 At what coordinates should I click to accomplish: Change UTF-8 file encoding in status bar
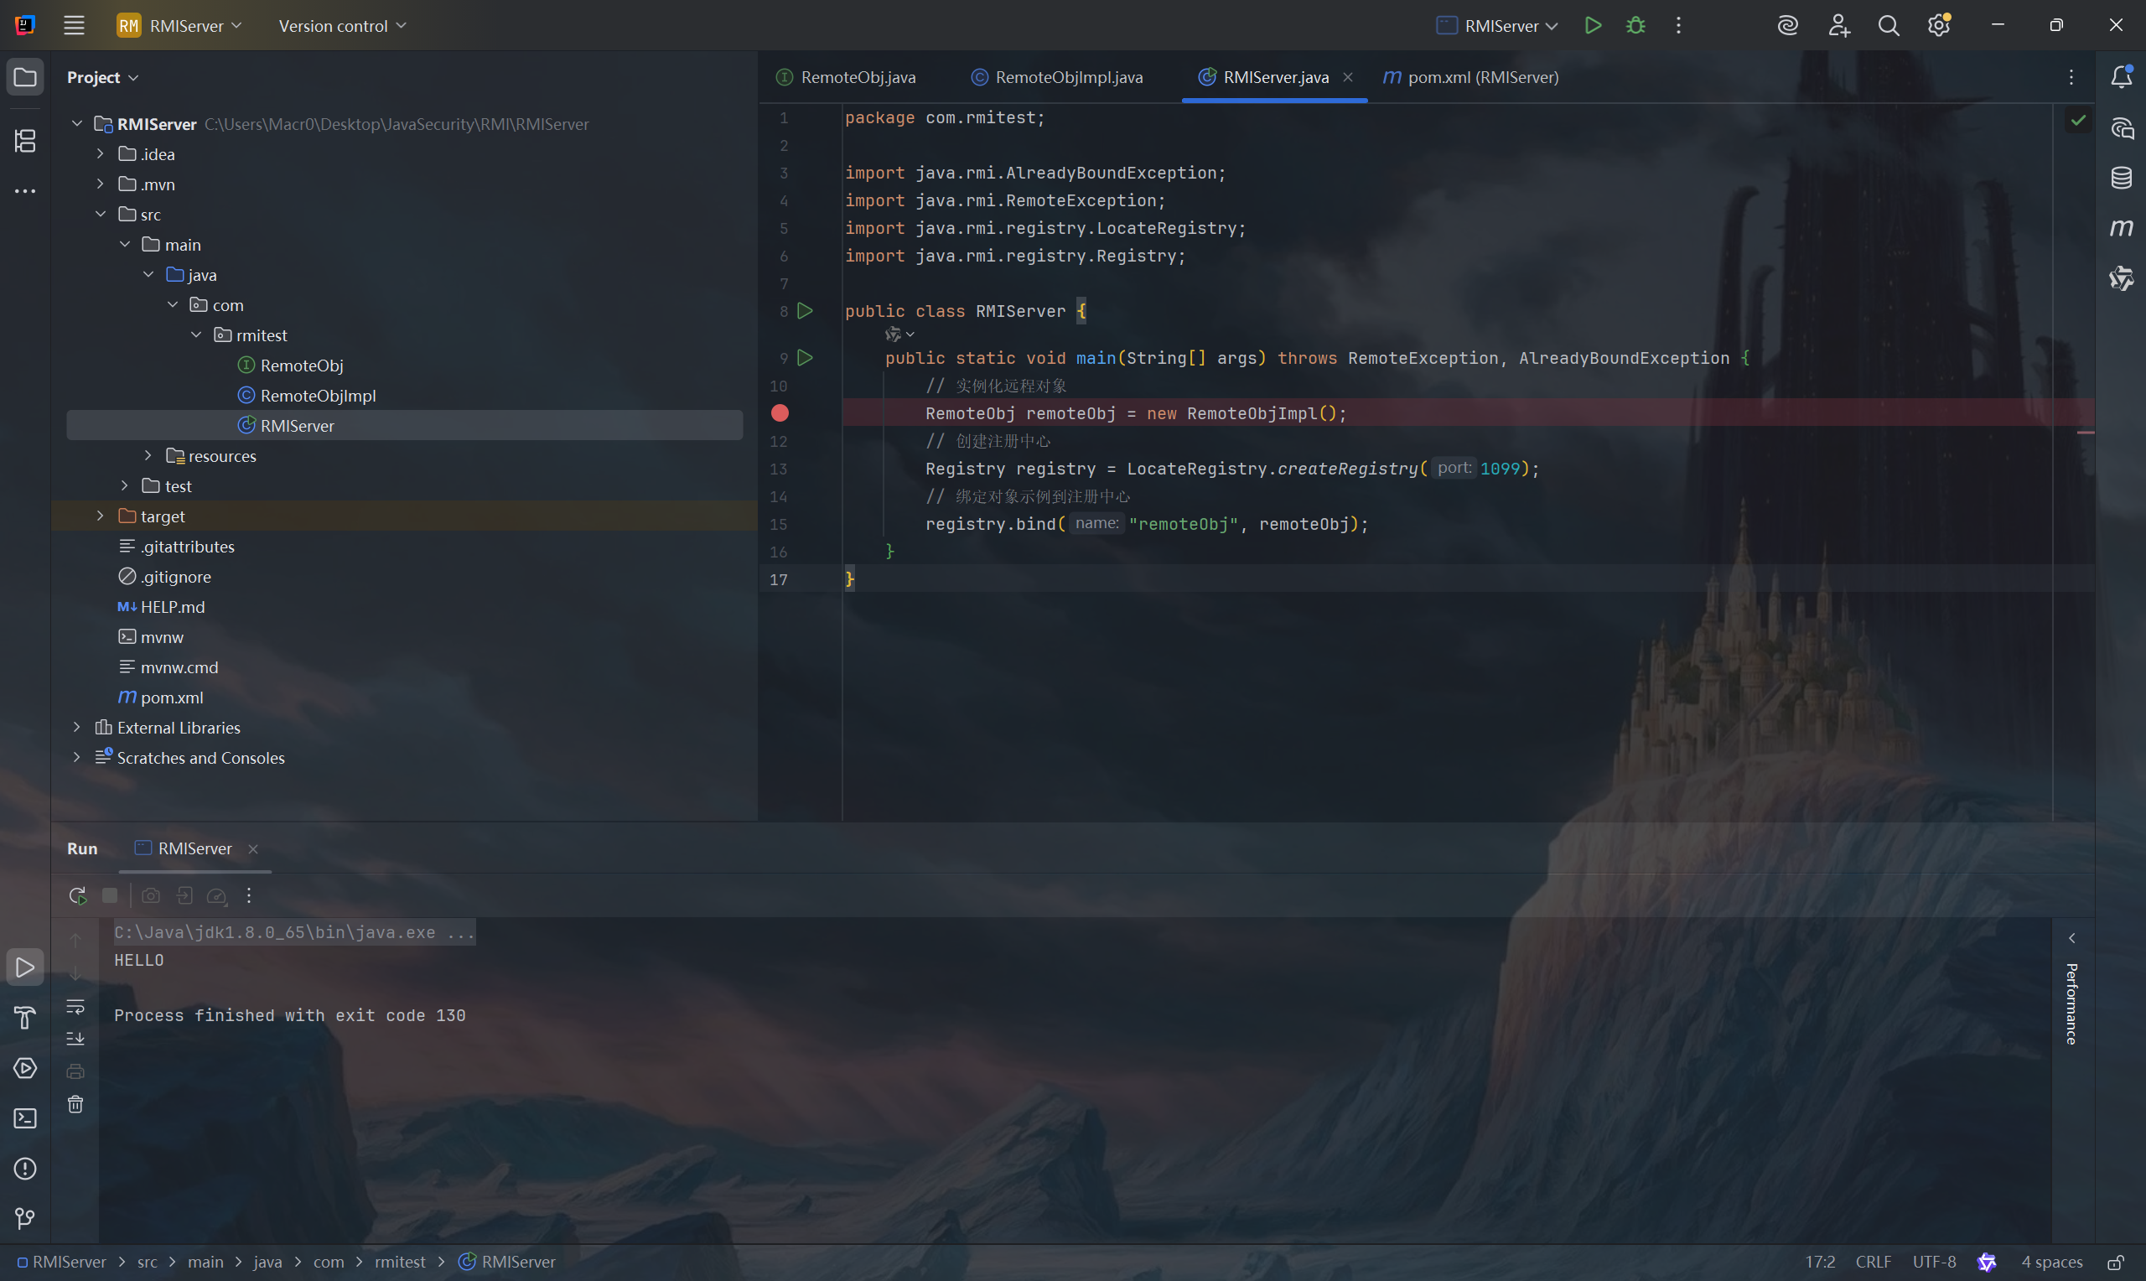(1935, 1262)
